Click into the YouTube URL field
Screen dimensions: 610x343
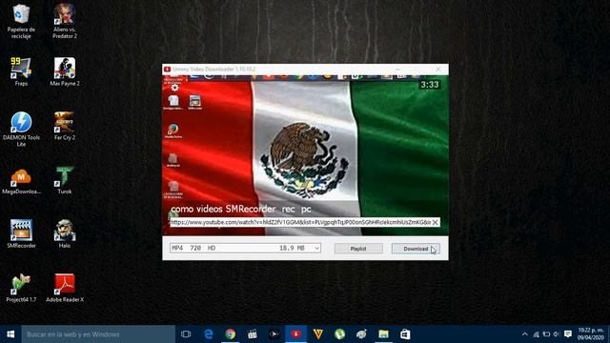click(x=300, y=222)
